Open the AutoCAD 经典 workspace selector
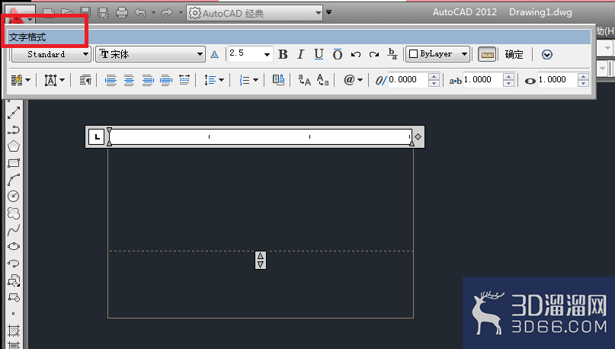This screenshot has height=349, width=615. (x=255, y=13)
